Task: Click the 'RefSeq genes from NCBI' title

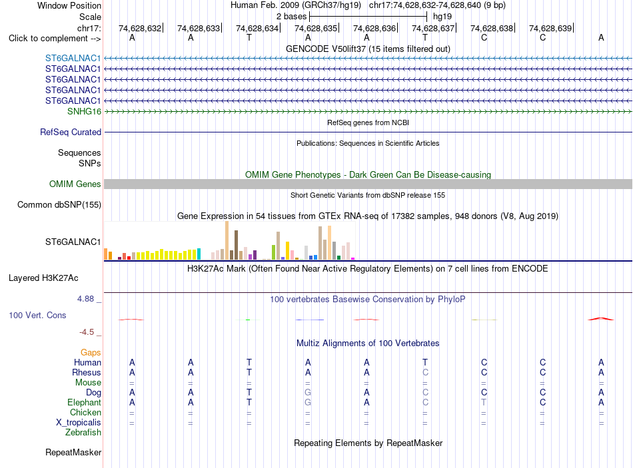Action: click(x=368, y=122)
